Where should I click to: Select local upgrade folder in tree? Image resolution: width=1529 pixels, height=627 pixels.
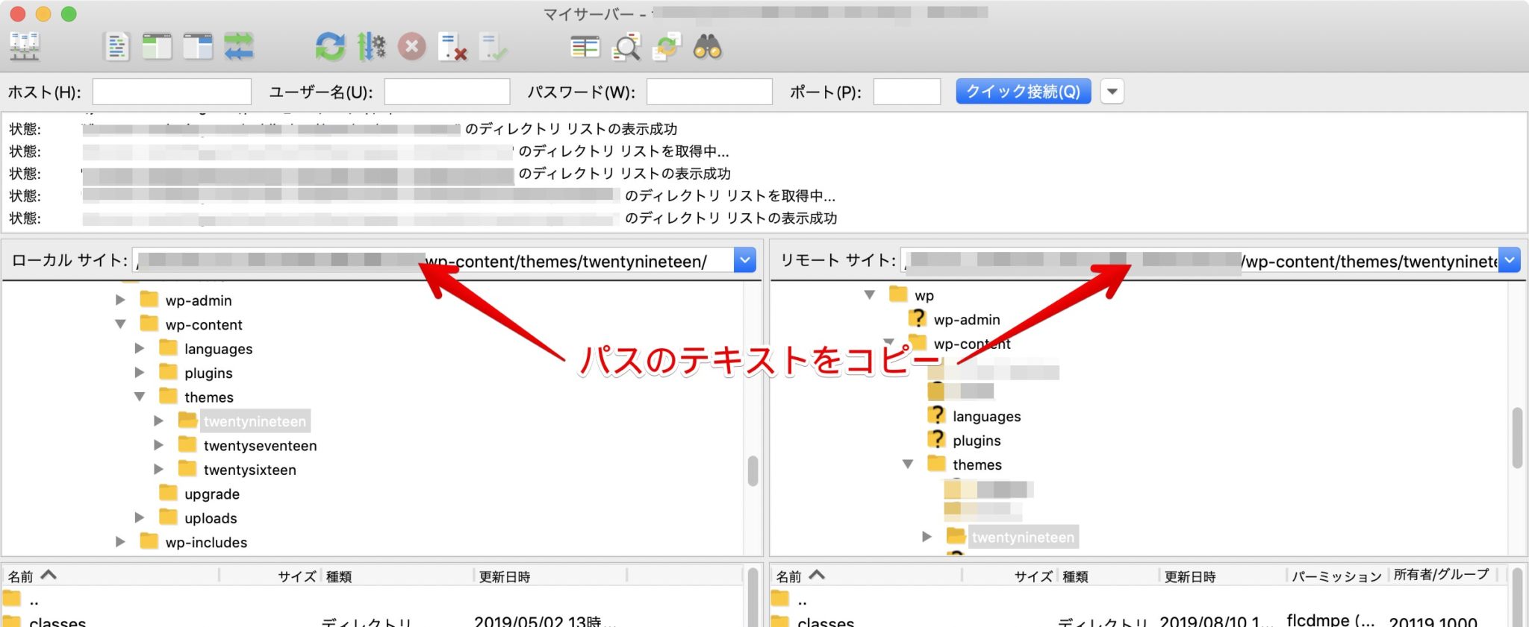(x=212, y=494)
